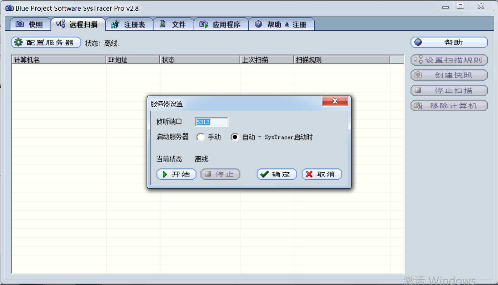Click the network icon on 远程扫描 tab

(61, 24)
